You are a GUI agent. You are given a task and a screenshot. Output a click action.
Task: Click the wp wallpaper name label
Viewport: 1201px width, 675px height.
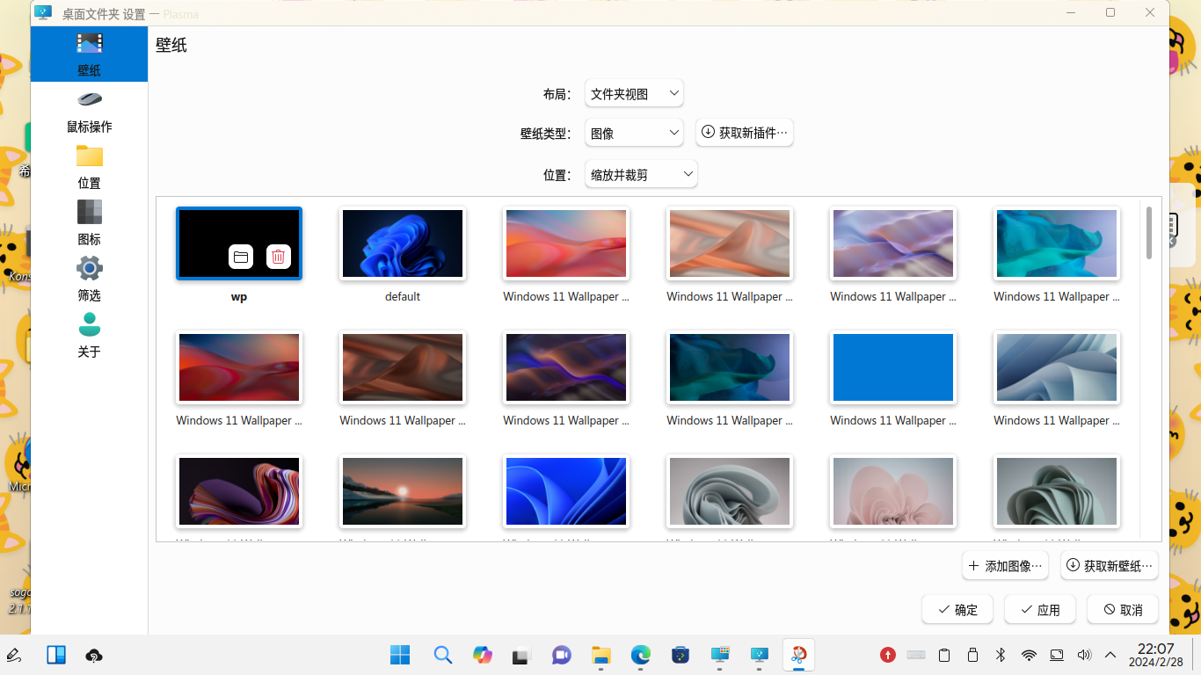pyautogui.click(x=239, y=297)
